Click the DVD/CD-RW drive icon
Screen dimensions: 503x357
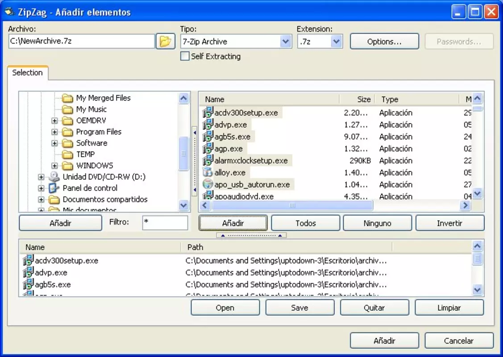(x=54, y=176)
